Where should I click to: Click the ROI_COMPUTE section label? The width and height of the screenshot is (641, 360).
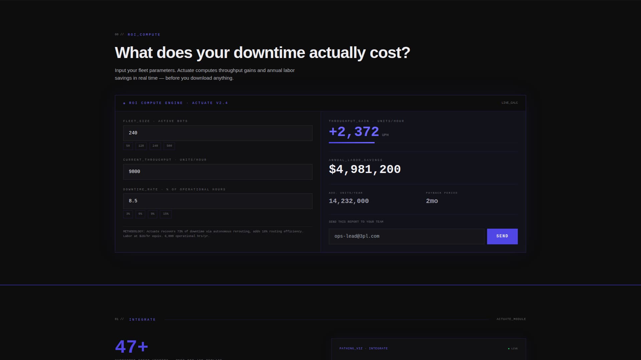[144, 35]
